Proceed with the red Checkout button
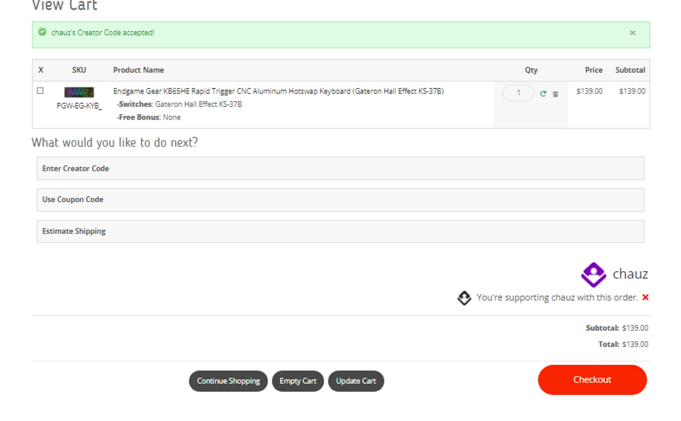 (x=592, y=380)
